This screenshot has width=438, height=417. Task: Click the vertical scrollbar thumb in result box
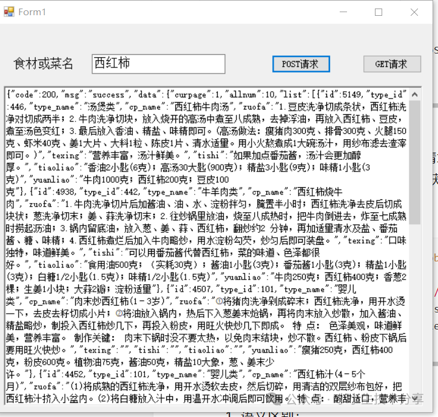click(x=415, y=162)
